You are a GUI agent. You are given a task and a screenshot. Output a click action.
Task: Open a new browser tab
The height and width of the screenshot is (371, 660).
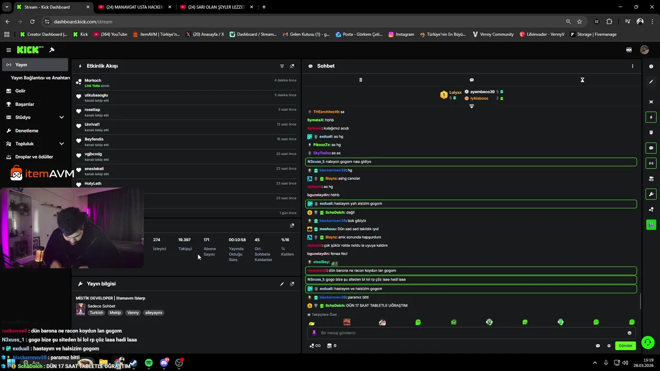coord(264,7)
